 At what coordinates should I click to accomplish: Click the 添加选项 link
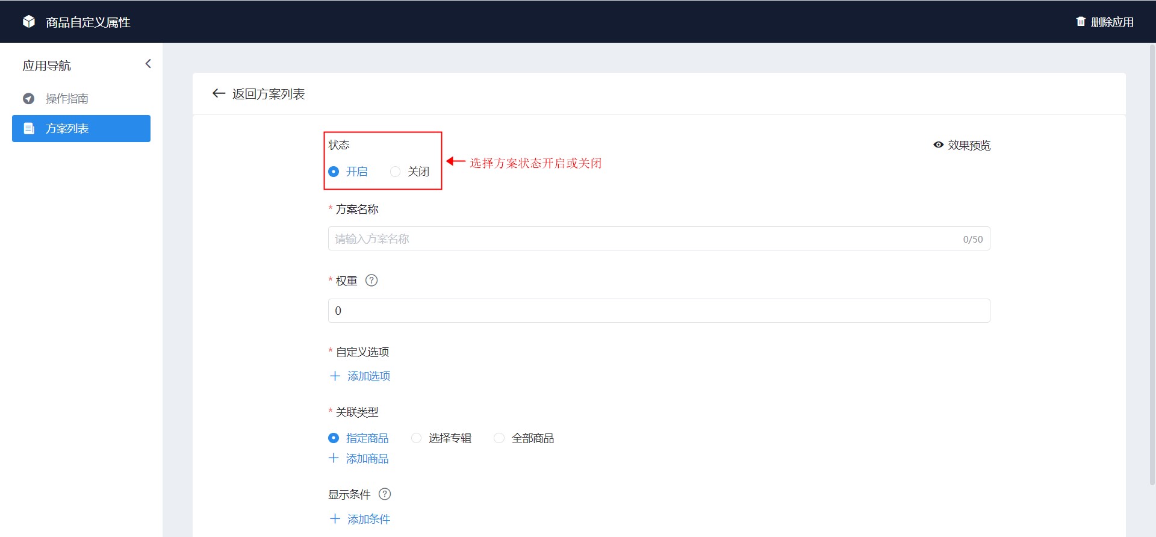368,376
